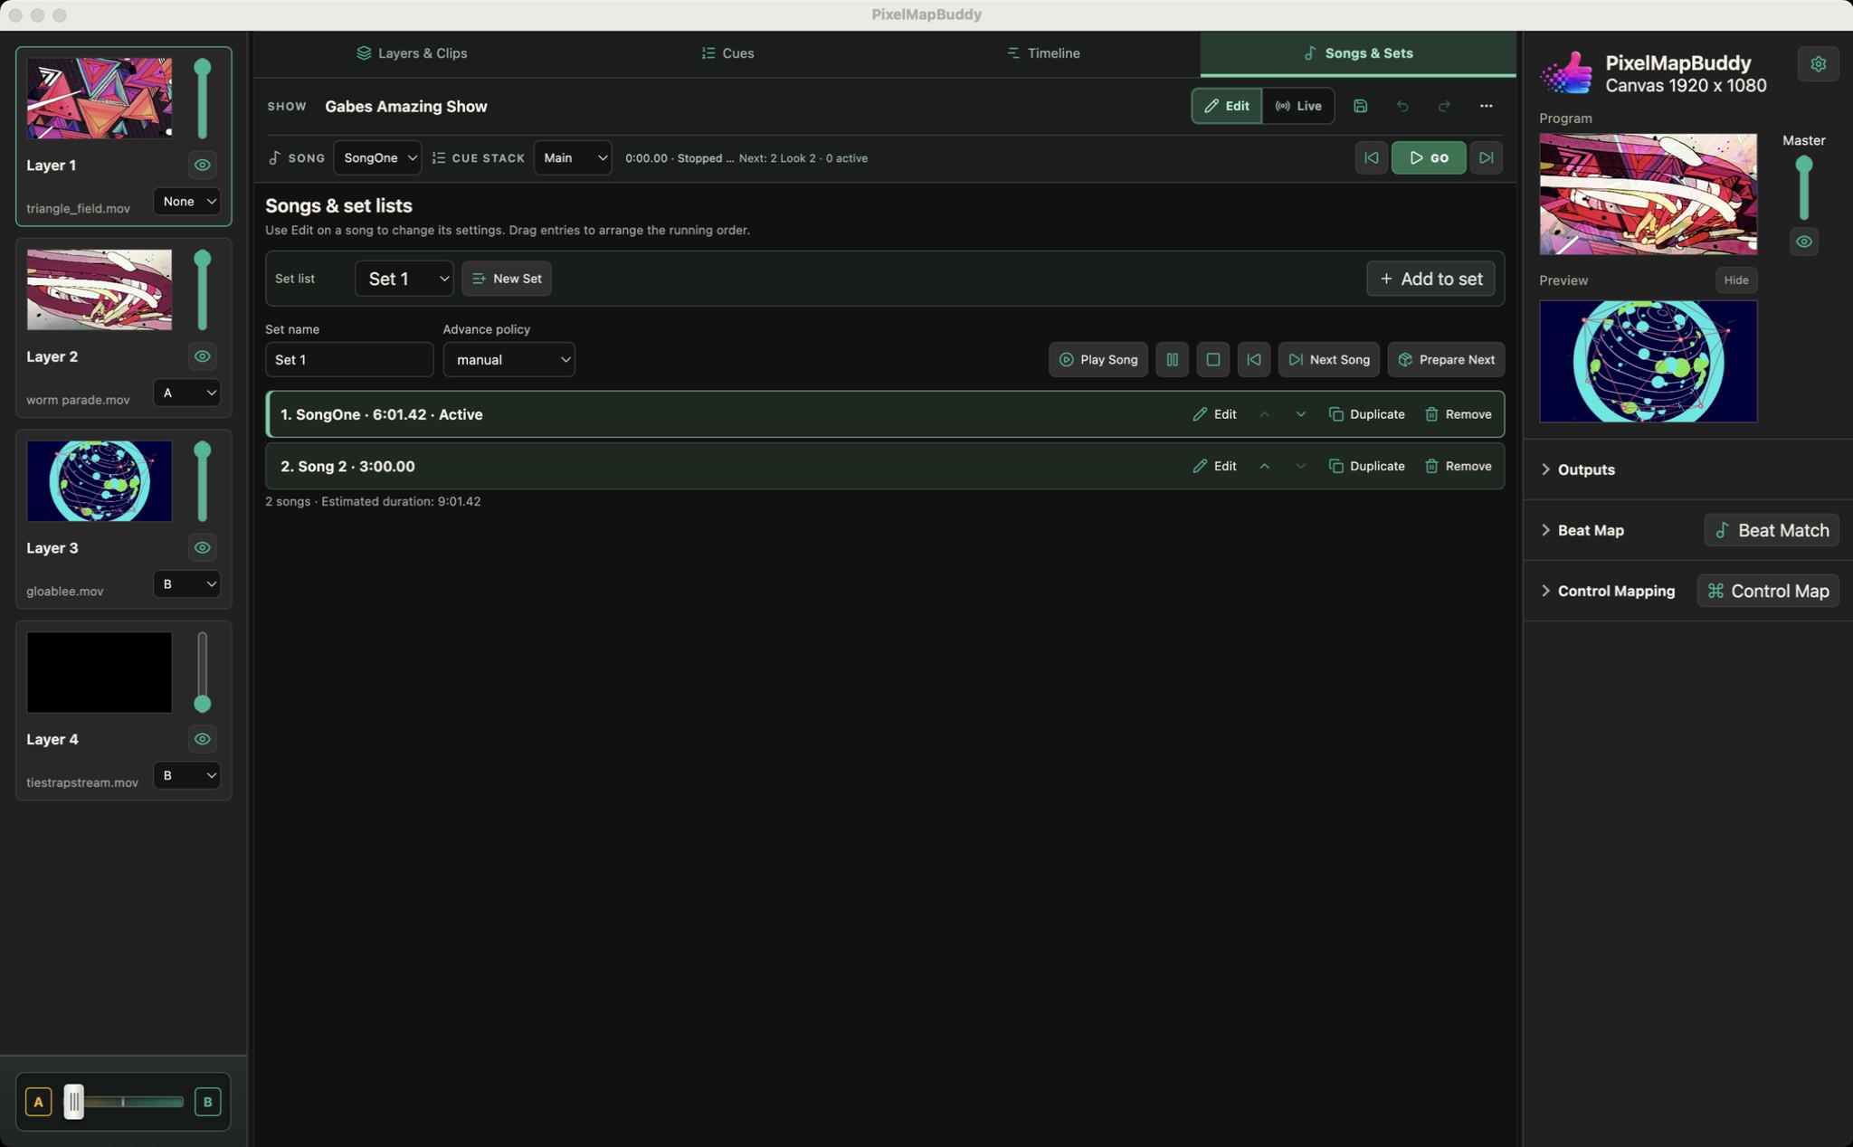Move Song 2 up in set list
This screenshot has height=1147, width=1853.
point(1264,466)
